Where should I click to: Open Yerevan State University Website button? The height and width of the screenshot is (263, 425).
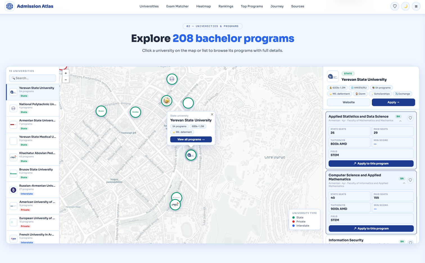(x=349, y=102)
